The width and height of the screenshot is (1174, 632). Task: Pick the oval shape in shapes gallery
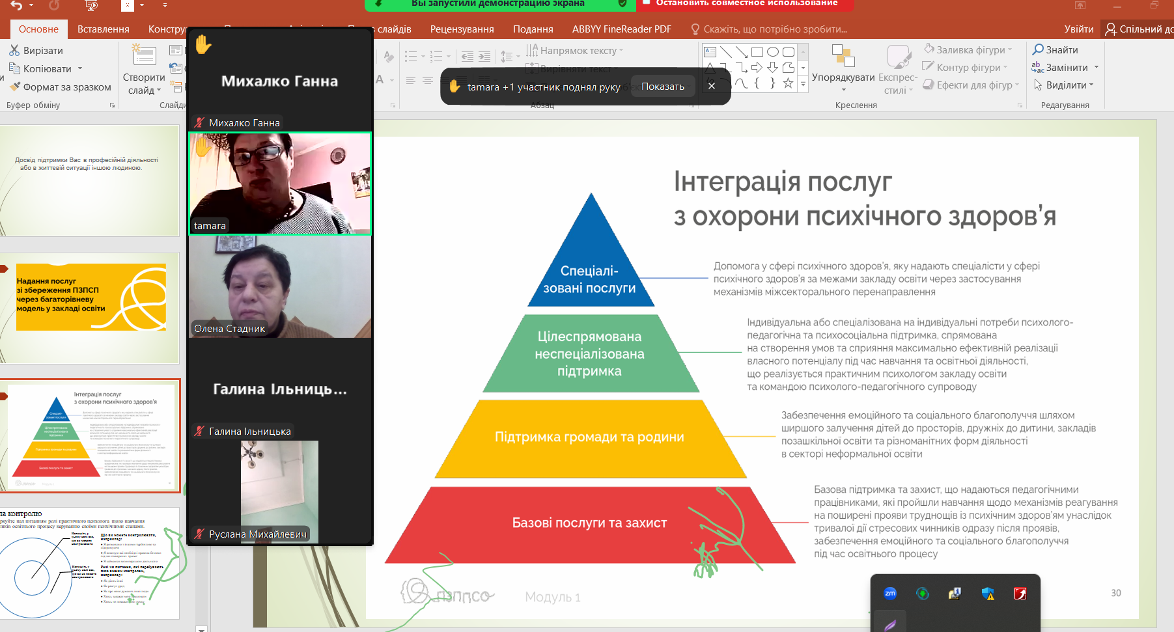coord(773,52)
